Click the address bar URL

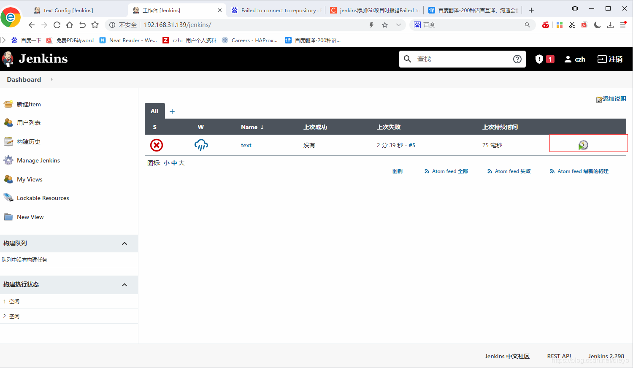point(178,25)
